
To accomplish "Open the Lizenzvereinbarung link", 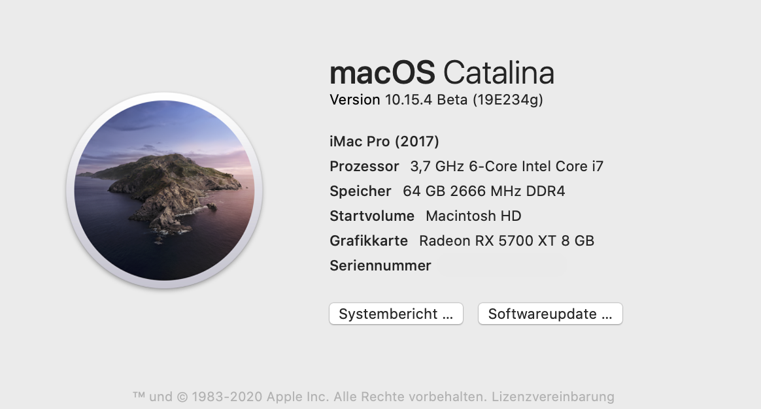I will tap(553, 397).
